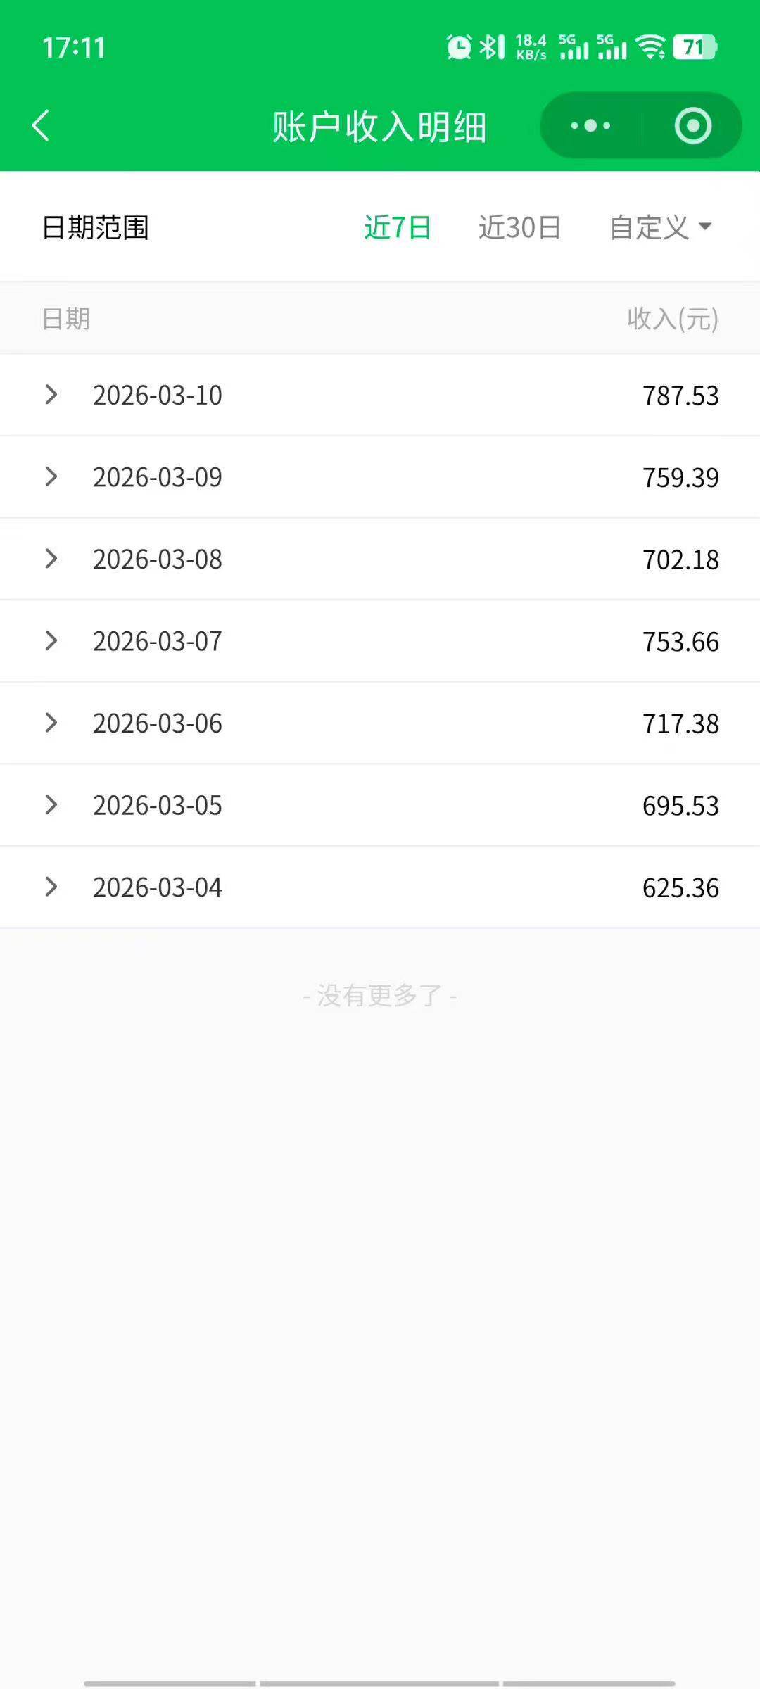Close mini program via circle target icon
The width and height of the screenshot is (760, 1689).
click(692, 126)
